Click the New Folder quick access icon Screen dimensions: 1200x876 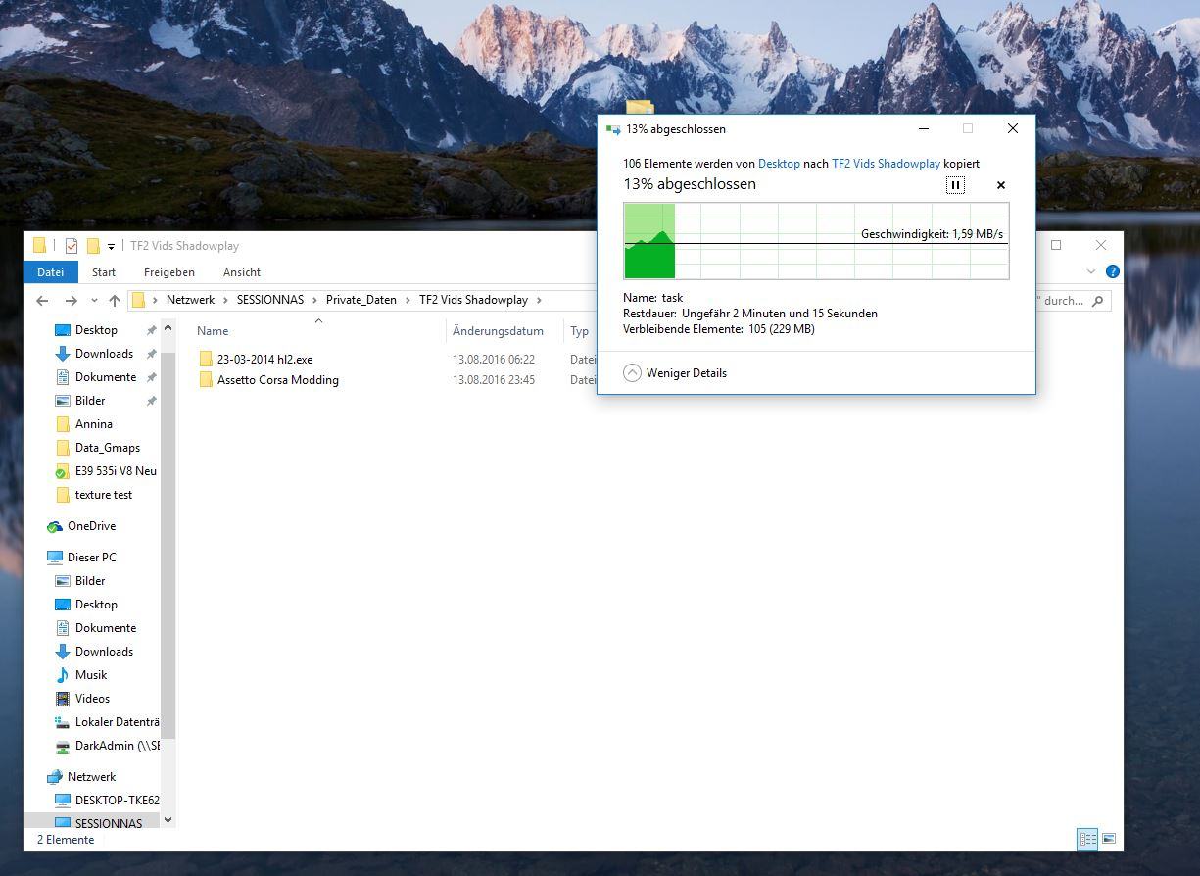[94, 246]
